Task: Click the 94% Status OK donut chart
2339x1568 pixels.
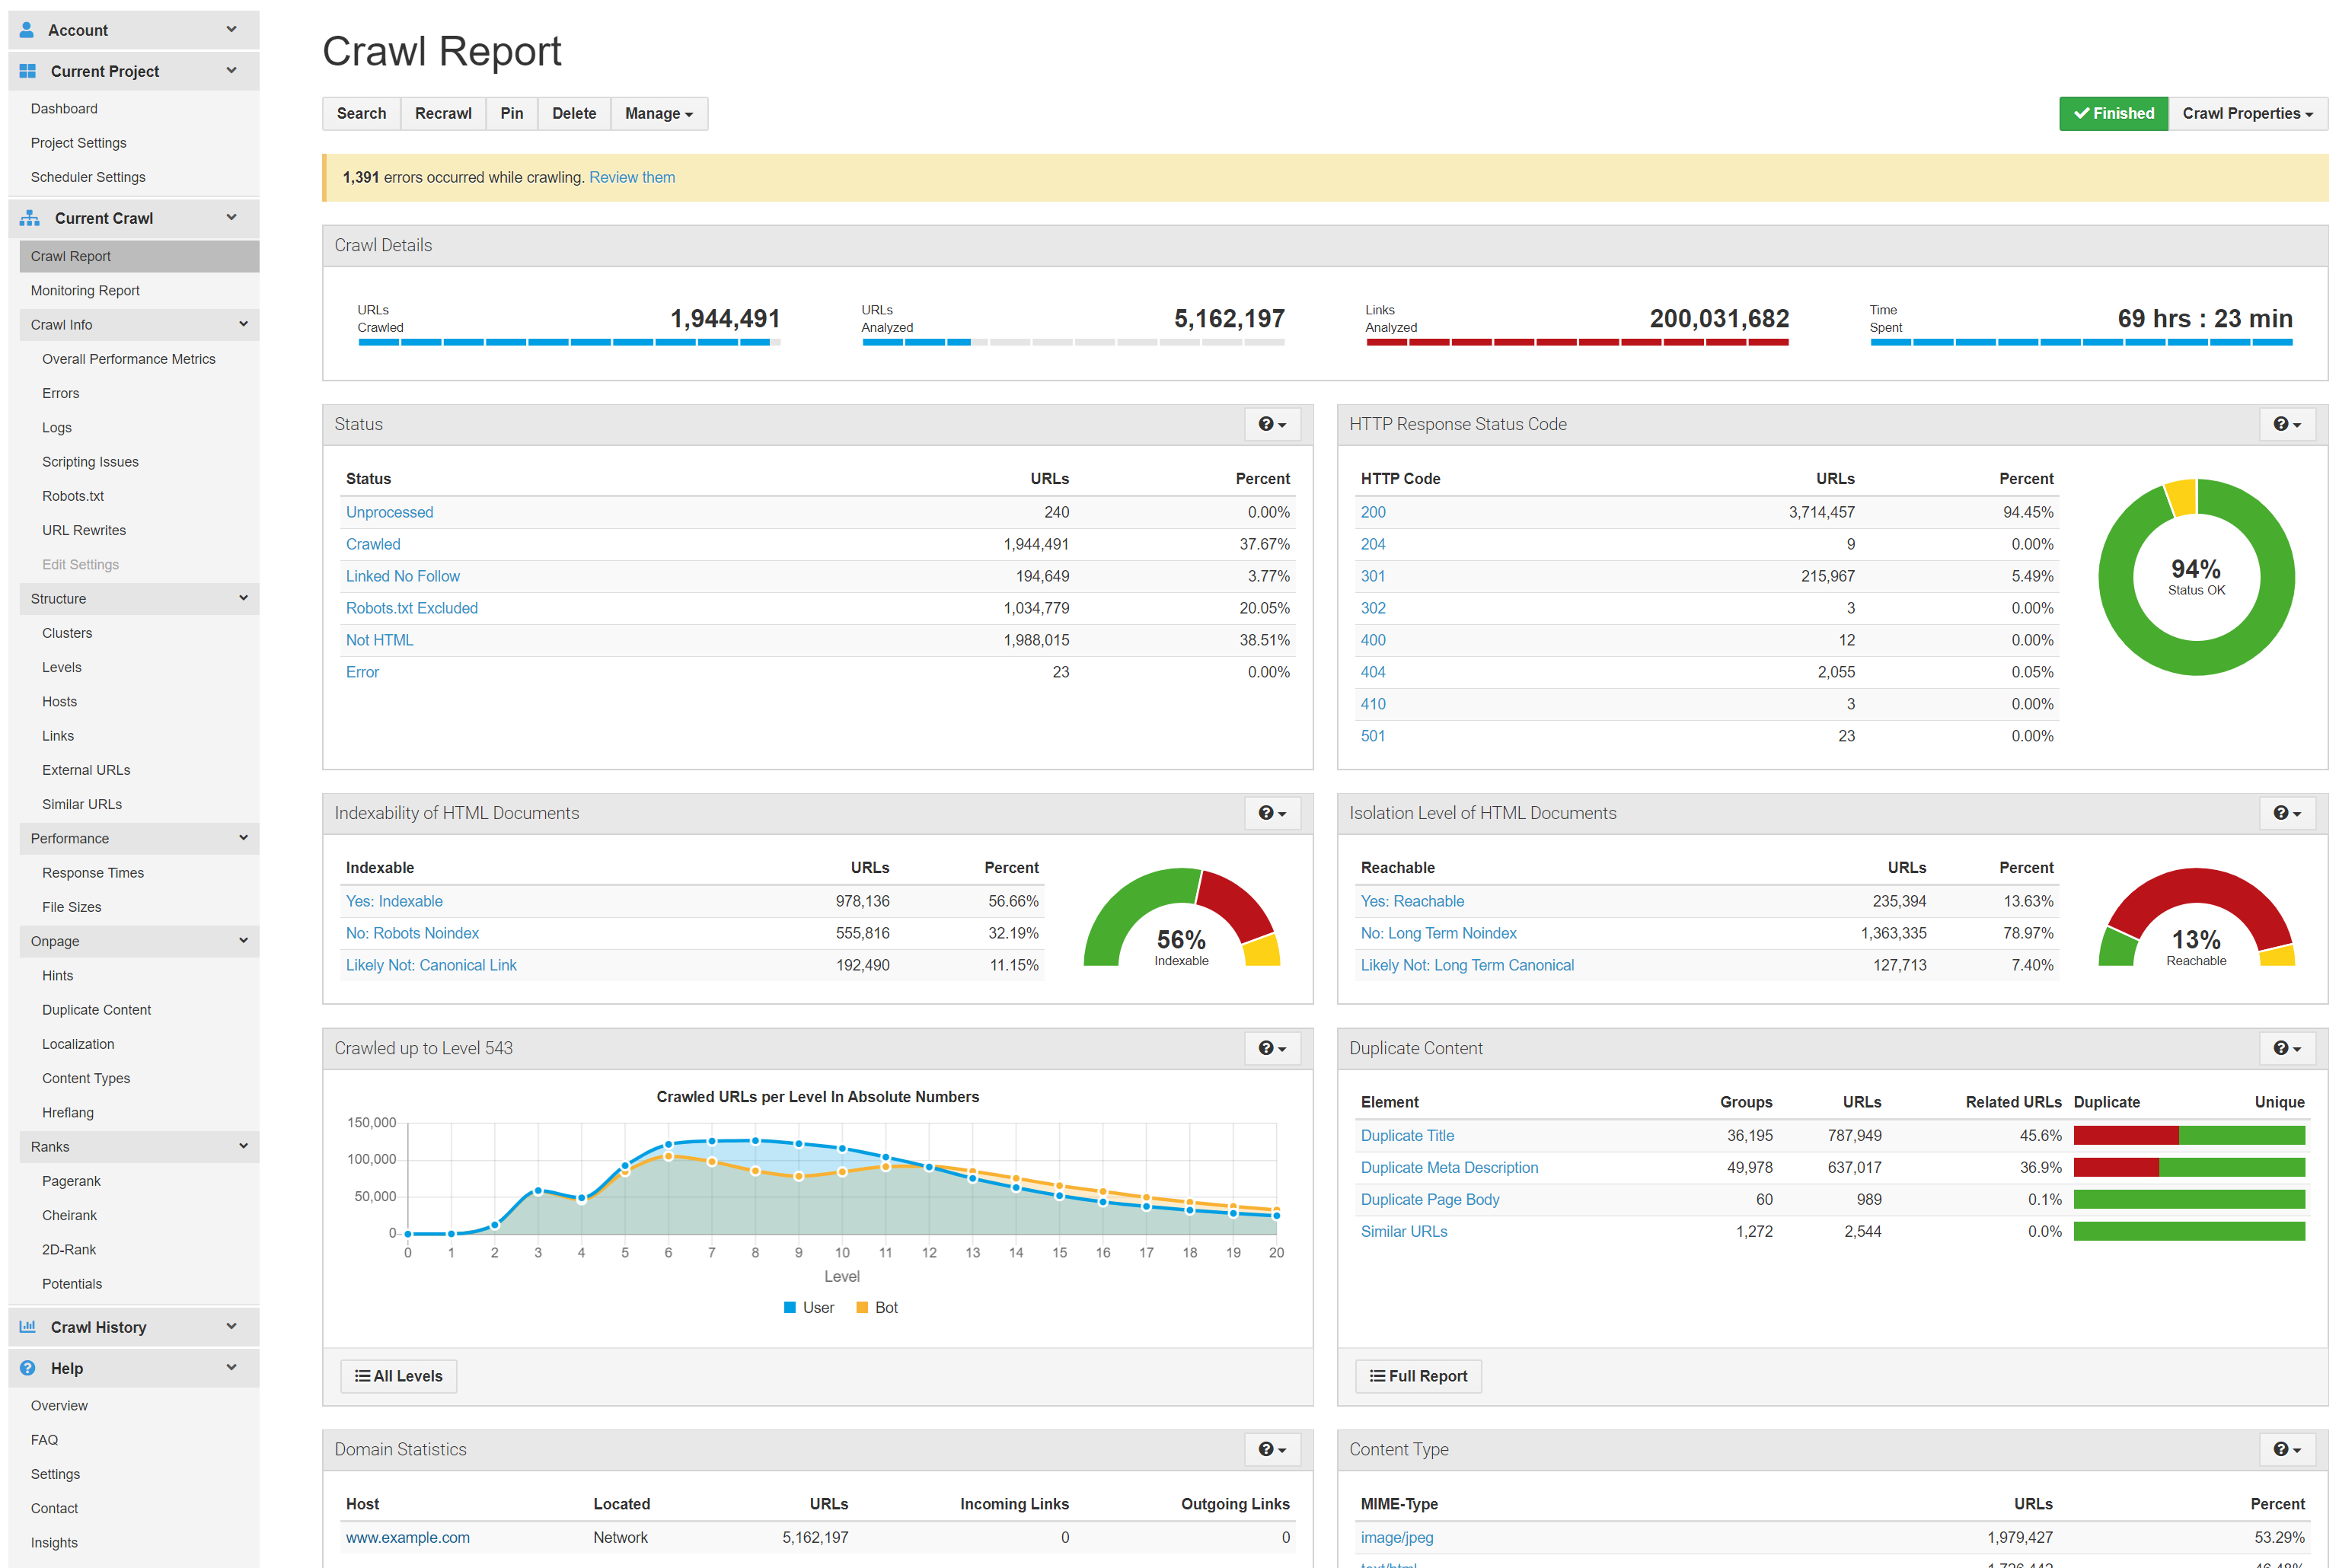Action: pos(2195,577)
